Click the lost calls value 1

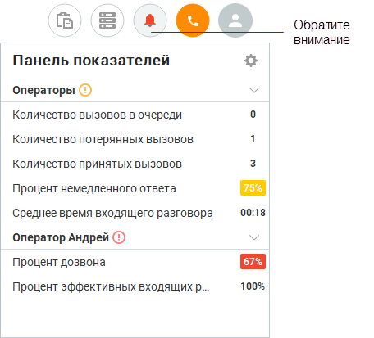253,139
